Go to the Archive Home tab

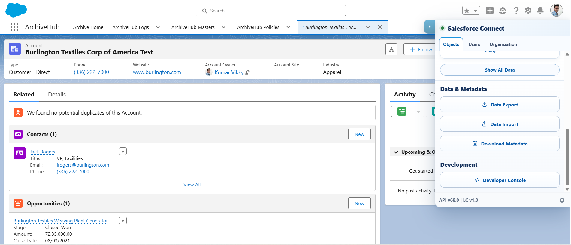(88, 27)
